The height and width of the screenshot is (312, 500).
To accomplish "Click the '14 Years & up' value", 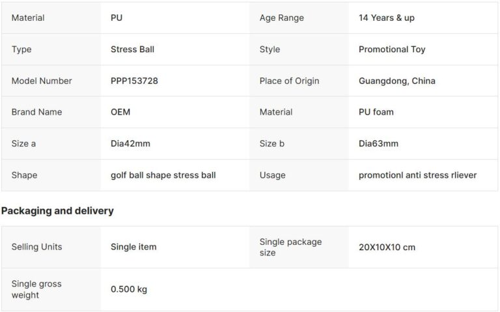I will click(x=386, y=18).
